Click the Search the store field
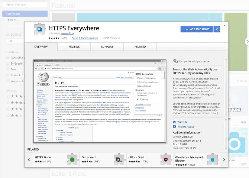 24,5
